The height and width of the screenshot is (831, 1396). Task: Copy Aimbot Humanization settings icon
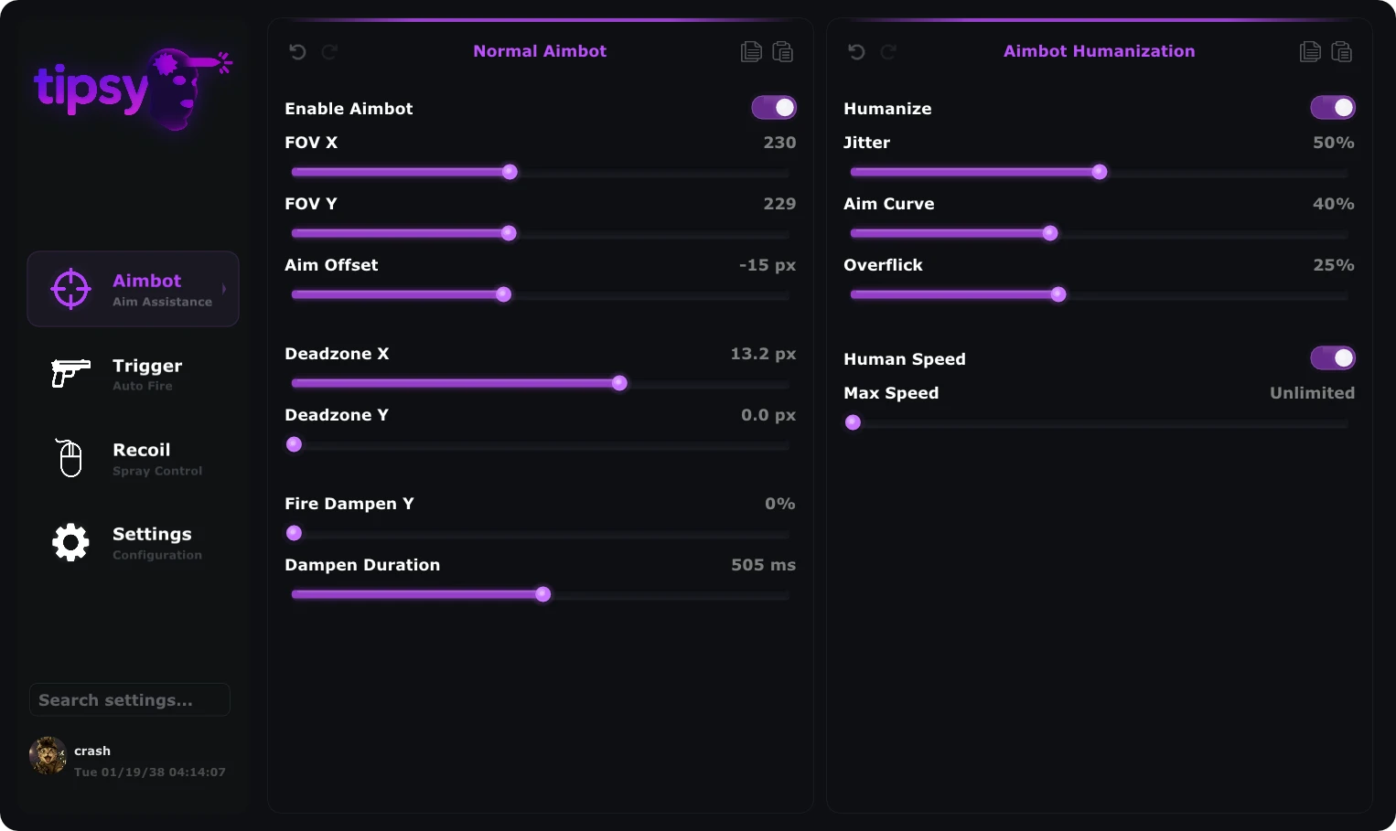pos(1310,52)
